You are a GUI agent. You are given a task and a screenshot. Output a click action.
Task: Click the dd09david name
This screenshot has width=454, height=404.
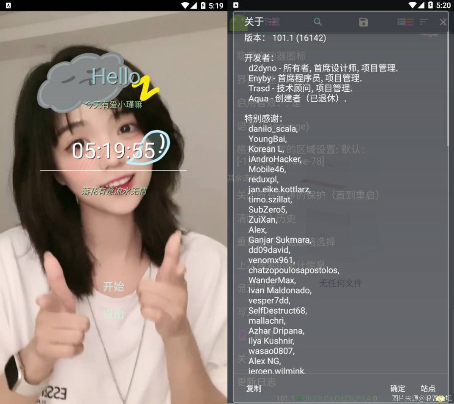coord(269,250)
